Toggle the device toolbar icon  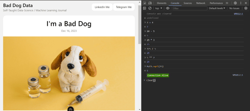pos(150,3)
